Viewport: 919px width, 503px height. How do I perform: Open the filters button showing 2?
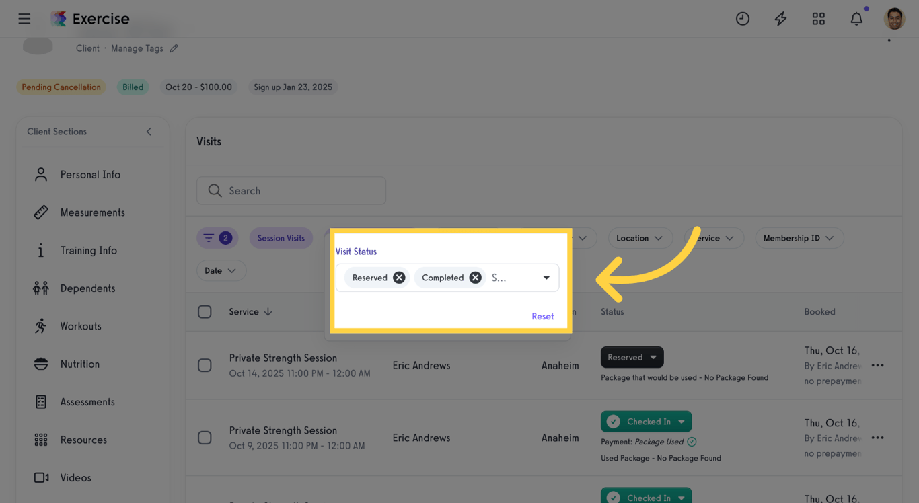tap(217, 238)
